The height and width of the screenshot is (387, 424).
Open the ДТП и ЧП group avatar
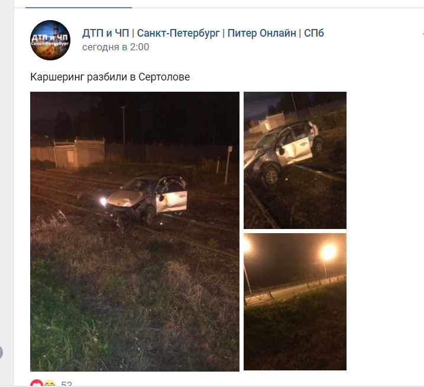coord(50,40)
